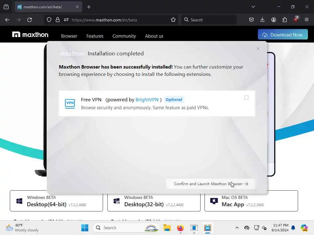Select the maxthon.com/en/beta/ tab
The image size is (314, 235).
pyautogui.click(x=48, y=7)
